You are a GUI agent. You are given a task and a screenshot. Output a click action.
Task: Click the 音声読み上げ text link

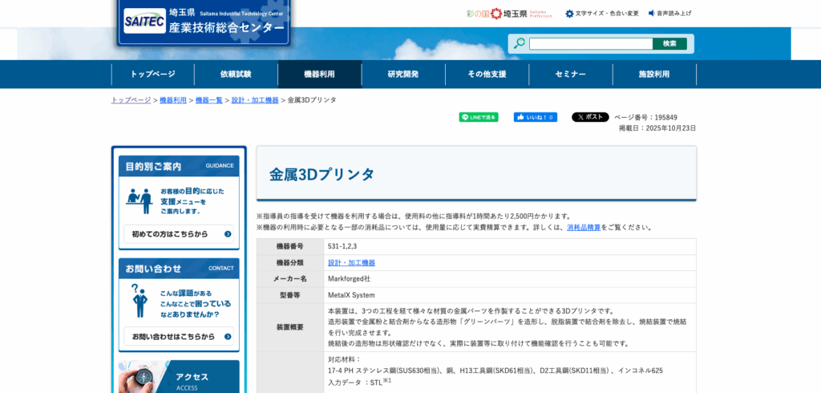[673, 14]
